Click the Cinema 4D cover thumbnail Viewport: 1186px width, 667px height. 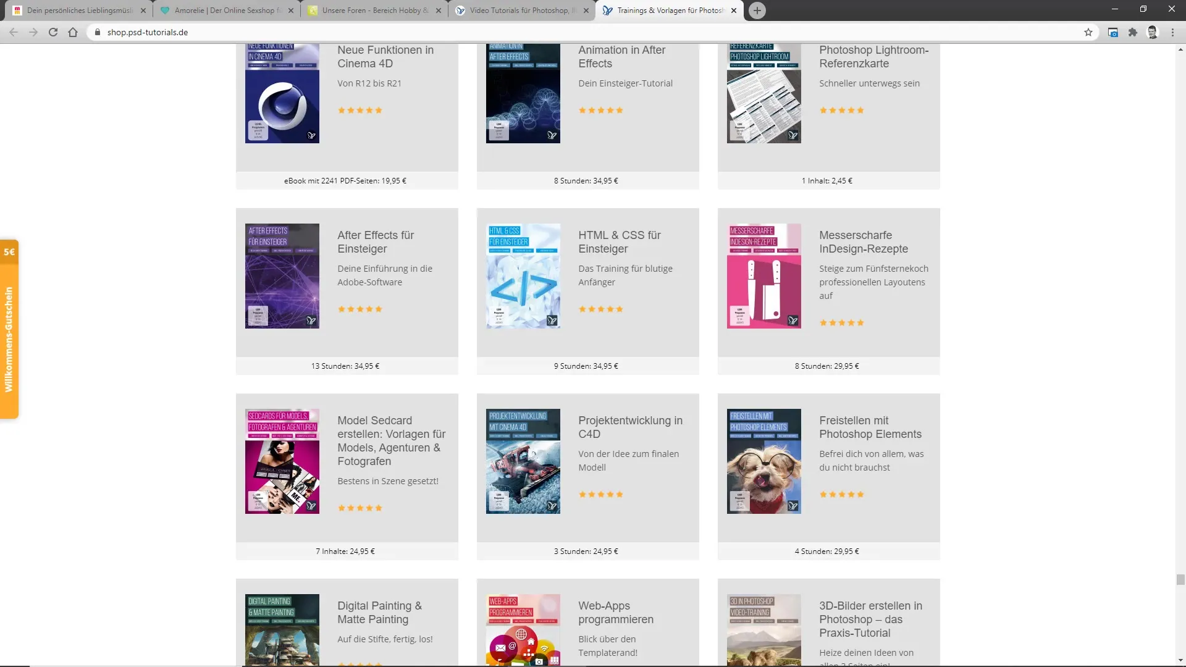coord(282,93)
